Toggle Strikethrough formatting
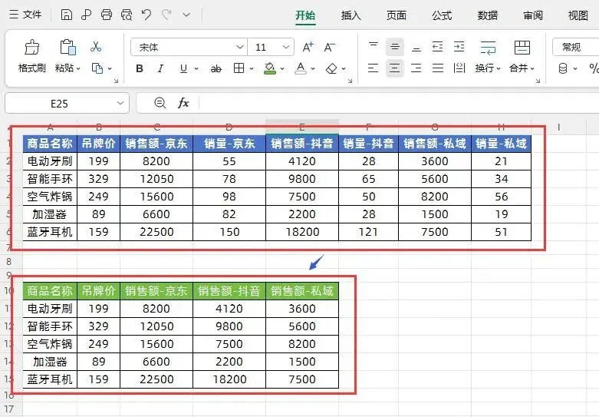 216,68
